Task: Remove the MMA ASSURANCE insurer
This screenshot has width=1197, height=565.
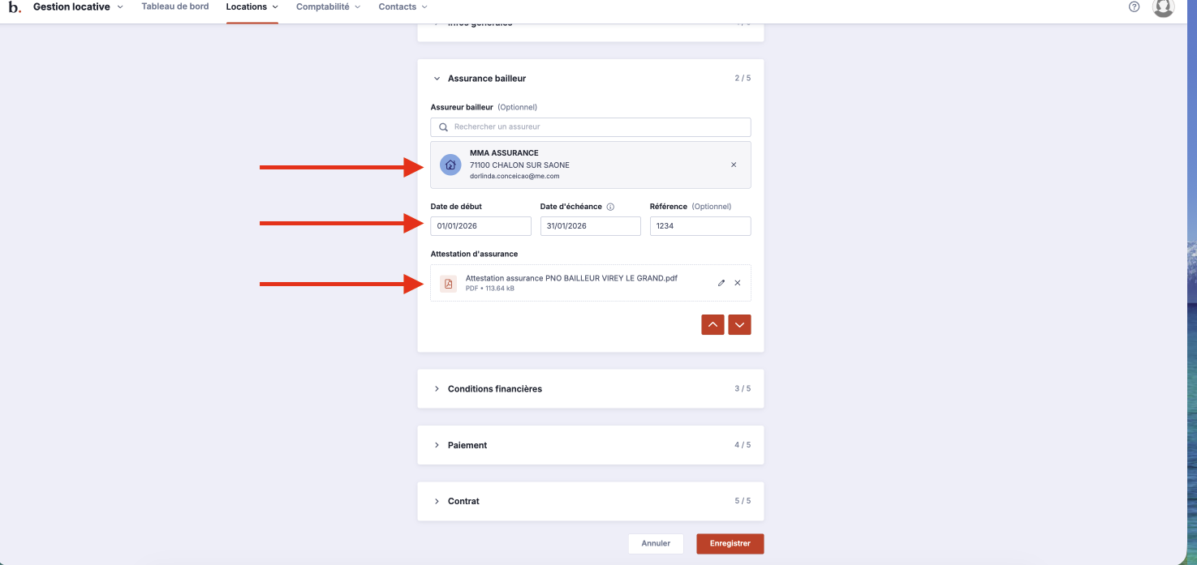Action: click(x=734, y=165)
